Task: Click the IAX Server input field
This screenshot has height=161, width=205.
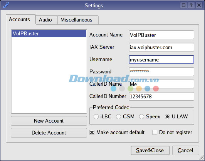Action: (x=161, y=47)
